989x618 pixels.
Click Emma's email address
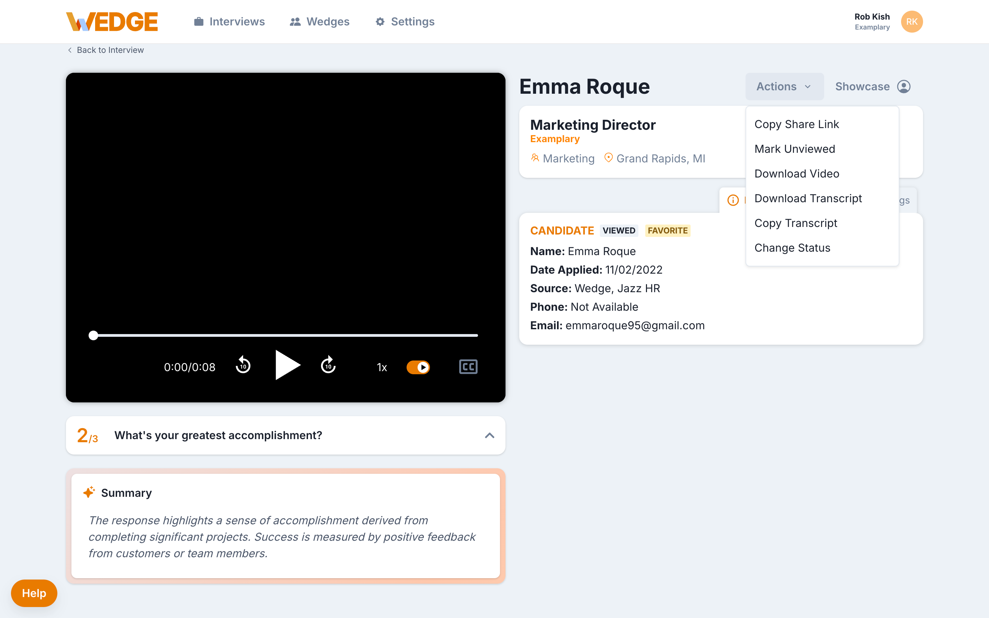[x=635, y=325]
